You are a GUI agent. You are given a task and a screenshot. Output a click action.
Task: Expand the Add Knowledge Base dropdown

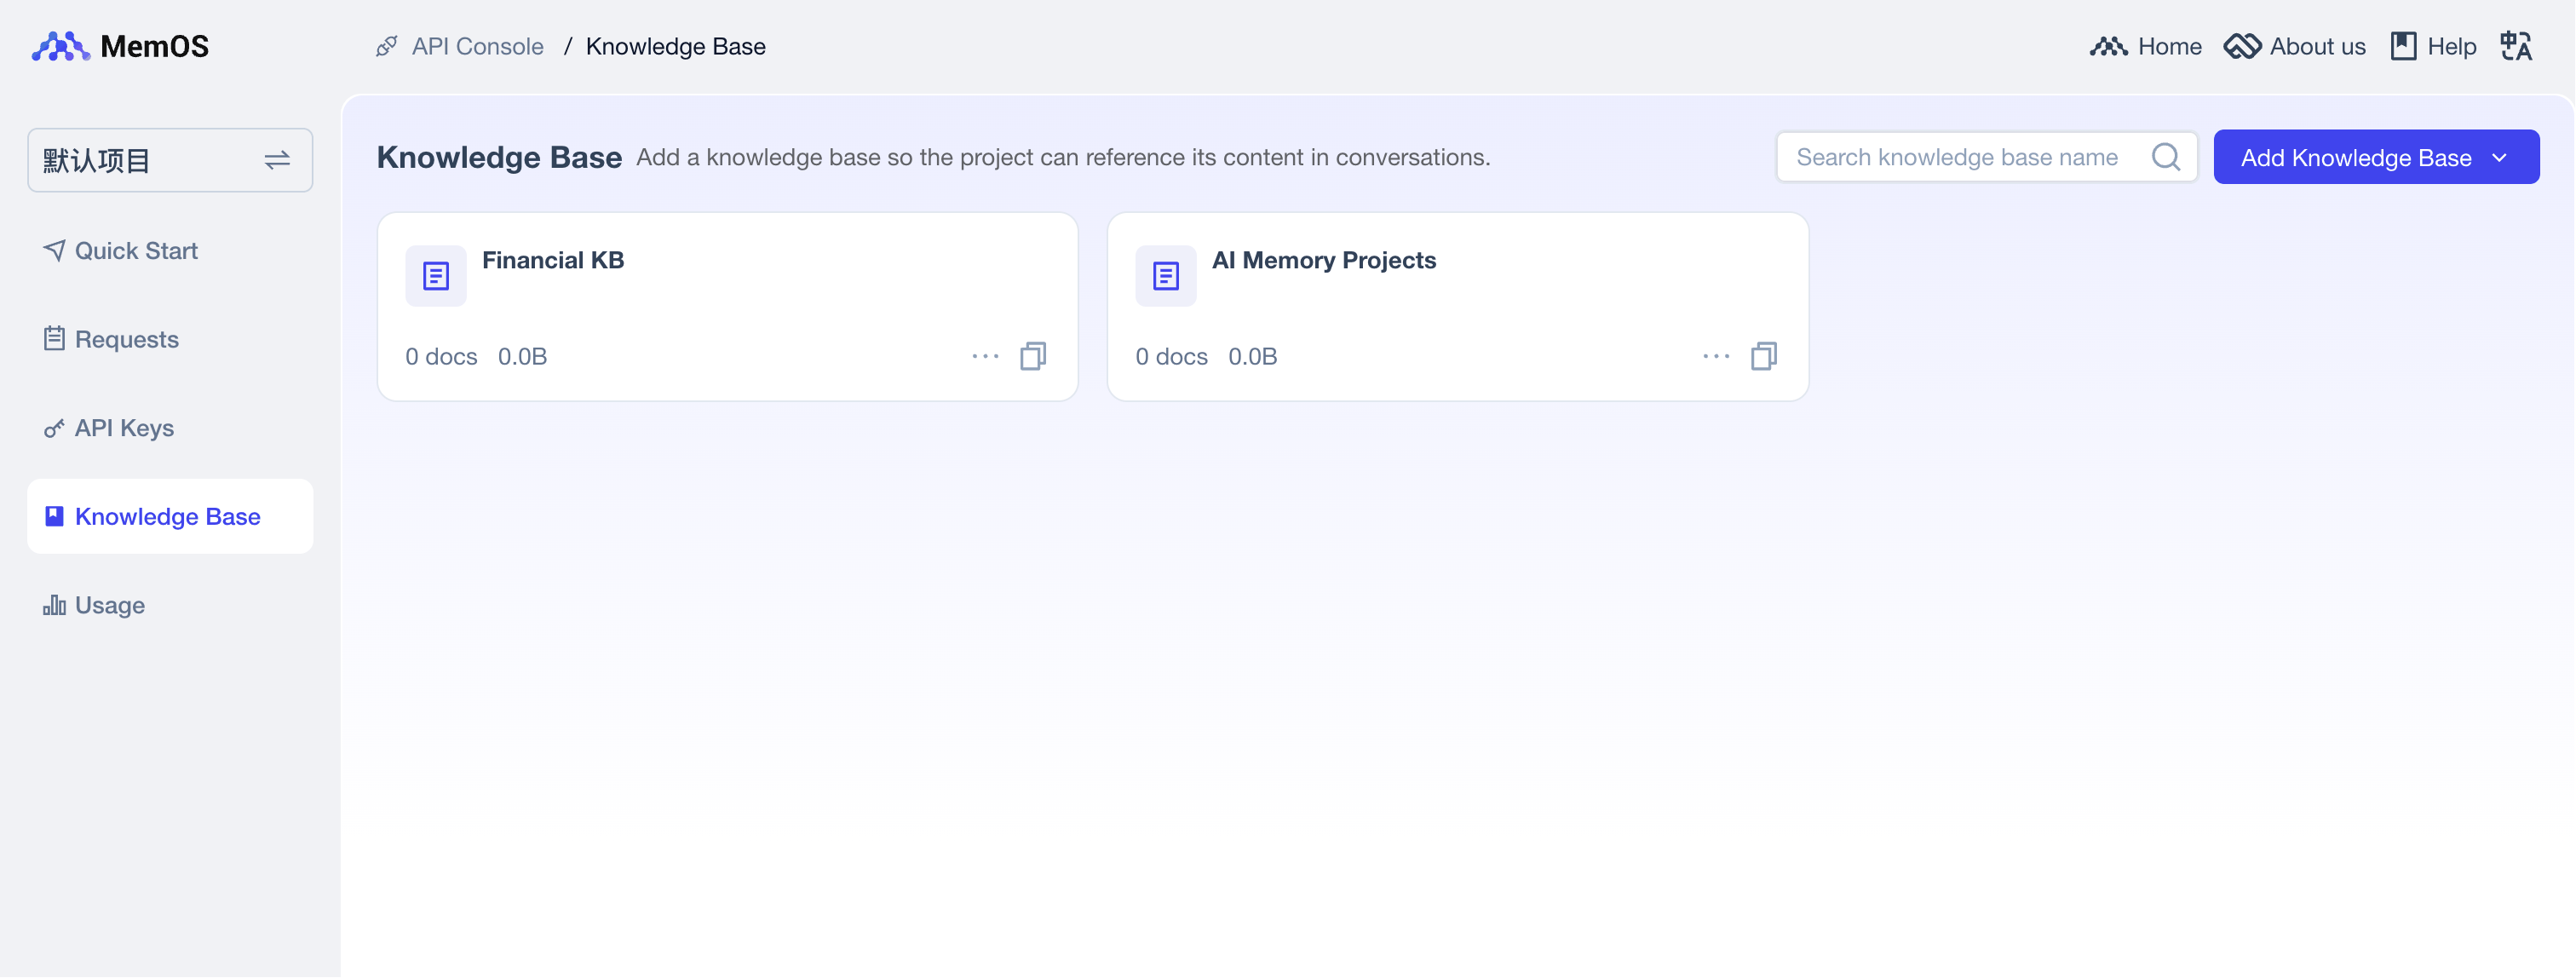point(2499,157)
